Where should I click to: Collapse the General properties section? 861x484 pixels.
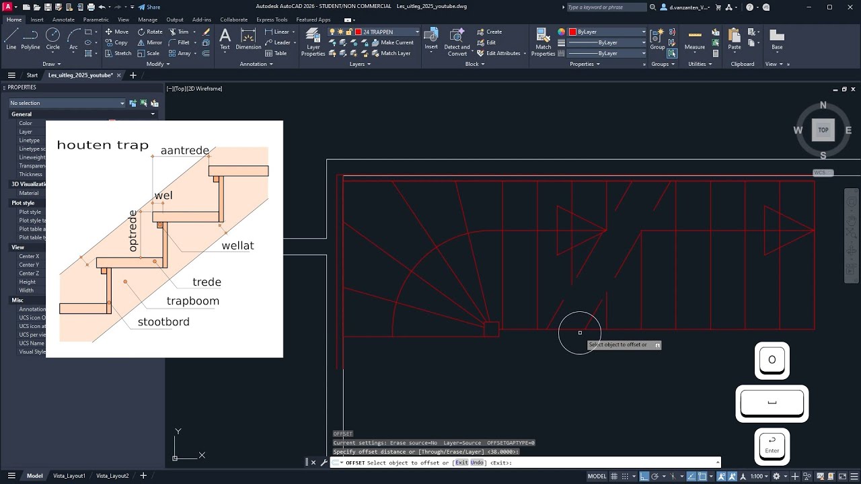pos(153,114)
